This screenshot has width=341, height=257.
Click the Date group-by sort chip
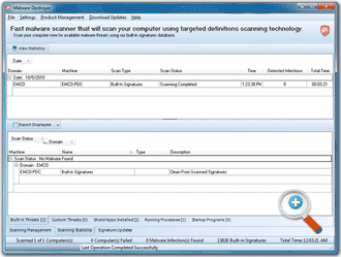[x=21, y=61]
